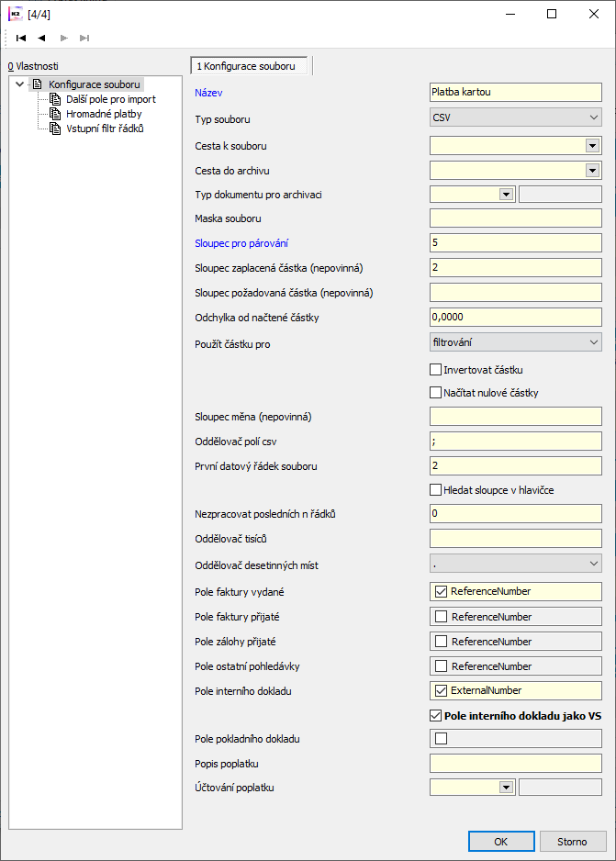This screenshot has width=616, height=861.
Task: Click the Maska souboru input field
Action: click(x=516, y=218)
